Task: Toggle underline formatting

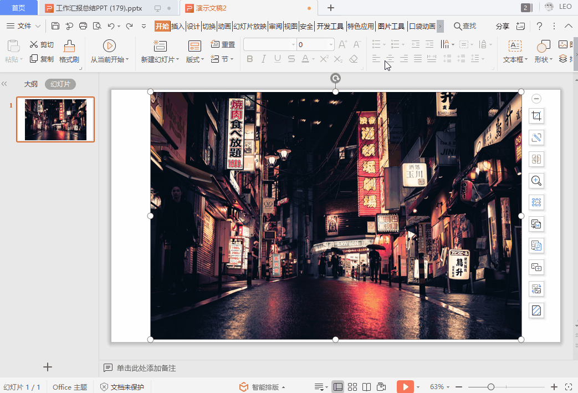Action: coord(277,59)
